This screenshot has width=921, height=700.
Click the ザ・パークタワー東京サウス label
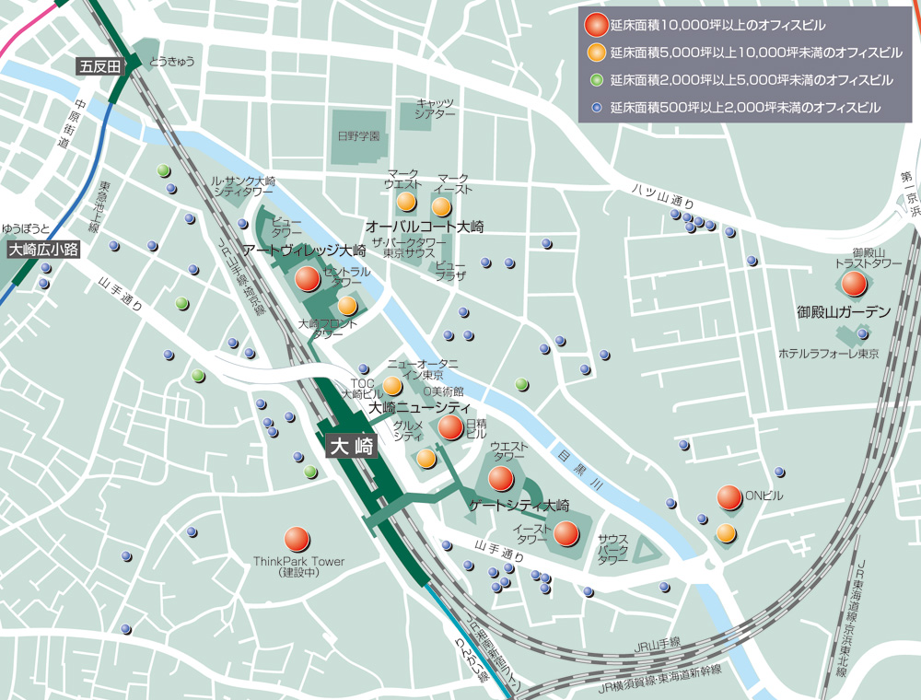click(408, 247)
